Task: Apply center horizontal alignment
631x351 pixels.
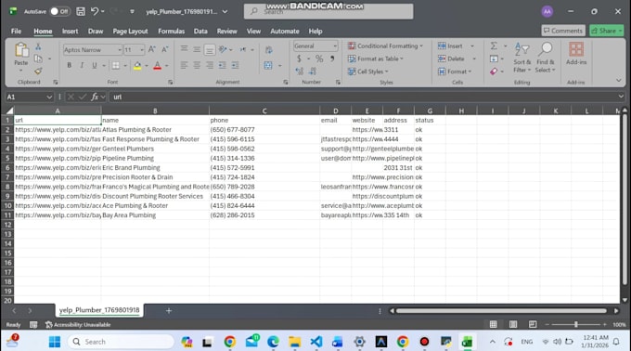Action: coord(197,65)
